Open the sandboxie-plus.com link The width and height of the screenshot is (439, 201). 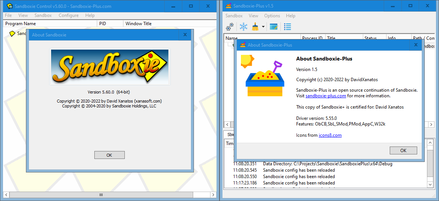tap(325, 96)
